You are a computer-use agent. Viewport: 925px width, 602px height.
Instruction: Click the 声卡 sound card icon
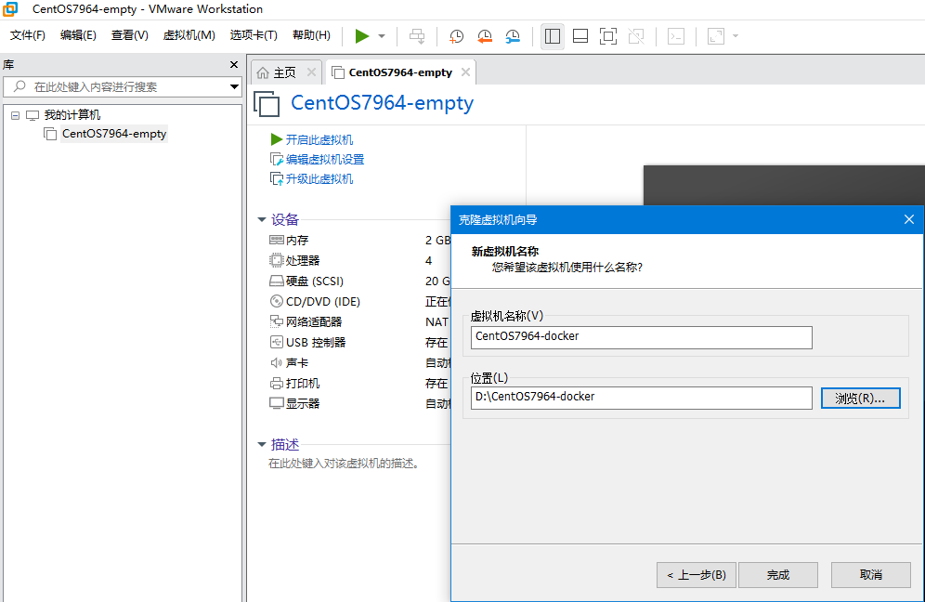pos(276,362)
